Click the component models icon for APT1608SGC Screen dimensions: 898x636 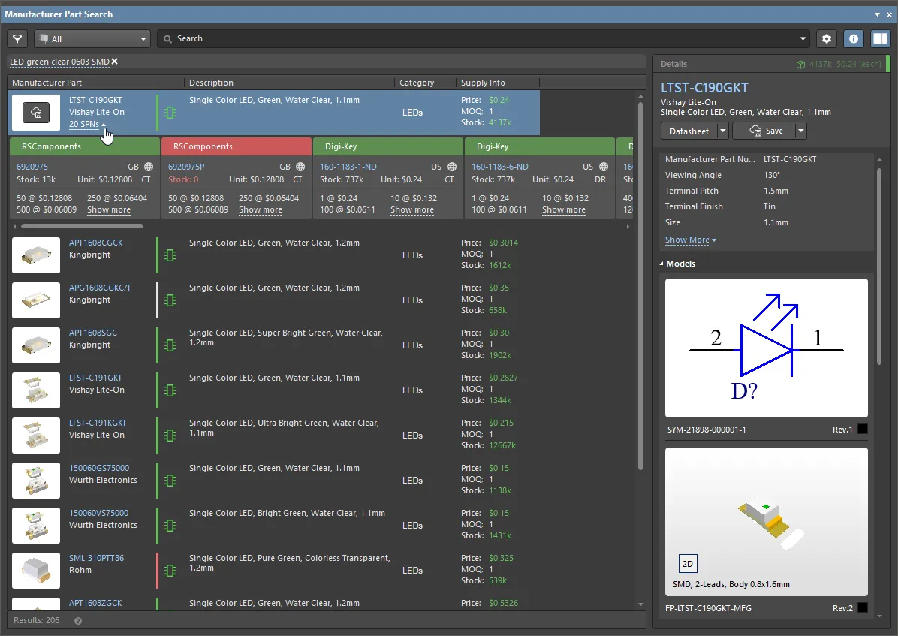click(170, 345)
